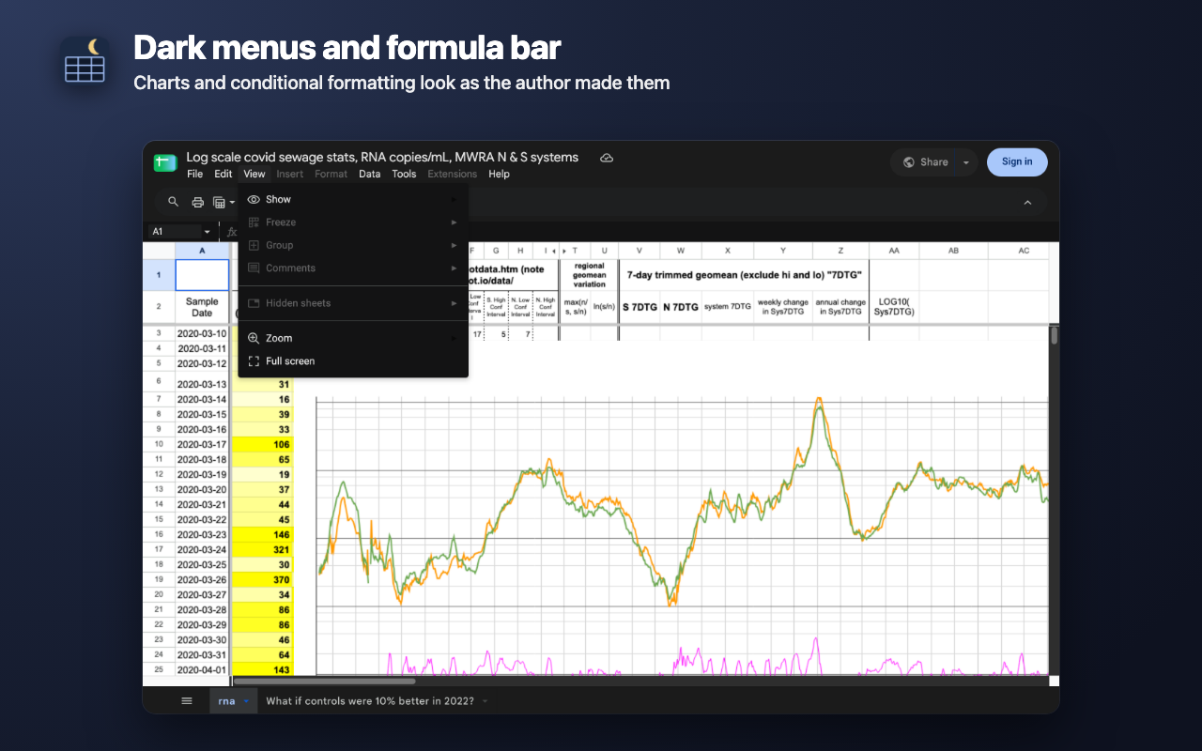Click the filter views table icon
This screenshot has height=751, width=1202.
click(219, 202)
